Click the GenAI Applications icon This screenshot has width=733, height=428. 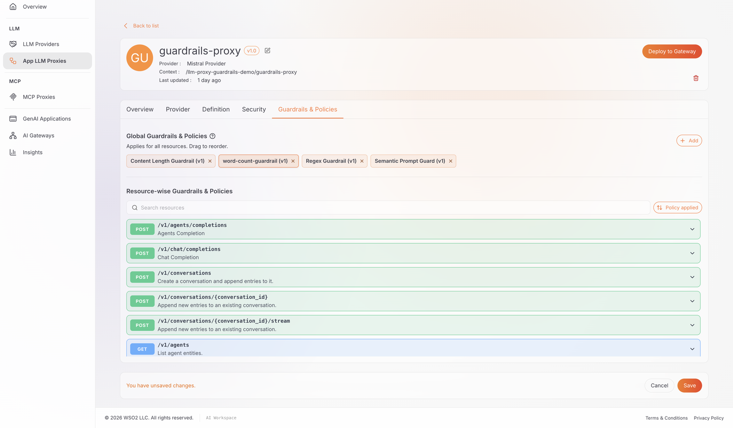[x=13, y=119]
